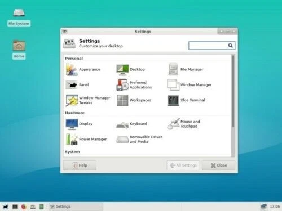Open the Appearance settings icon
The height and width of the screenshot is (211, 282).
[x=72, y=69]
